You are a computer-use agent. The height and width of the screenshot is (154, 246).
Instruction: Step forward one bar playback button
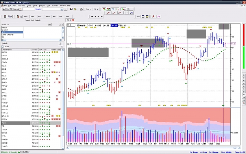98,16
